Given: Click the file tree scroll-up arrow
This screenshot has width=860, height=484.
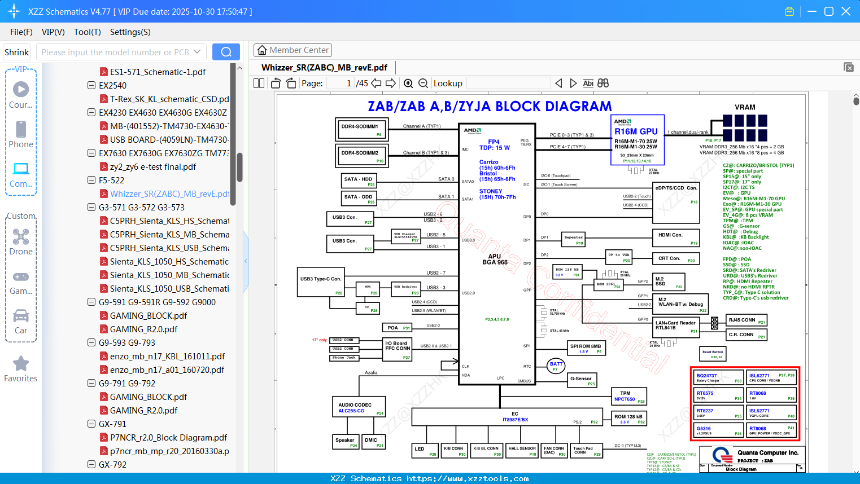Looking at the screenshot, I should 239,68.
